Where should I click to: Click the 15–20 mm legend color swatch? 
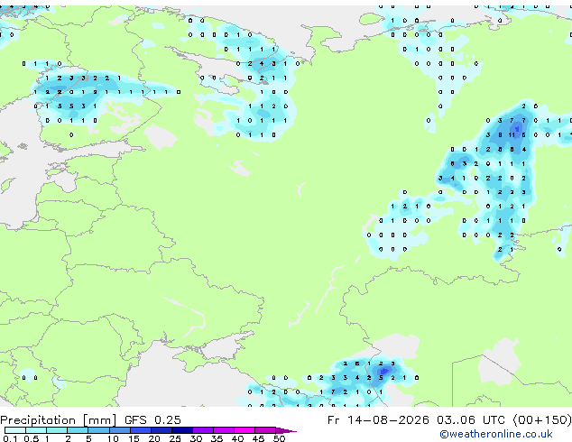[x=140, y=430]
